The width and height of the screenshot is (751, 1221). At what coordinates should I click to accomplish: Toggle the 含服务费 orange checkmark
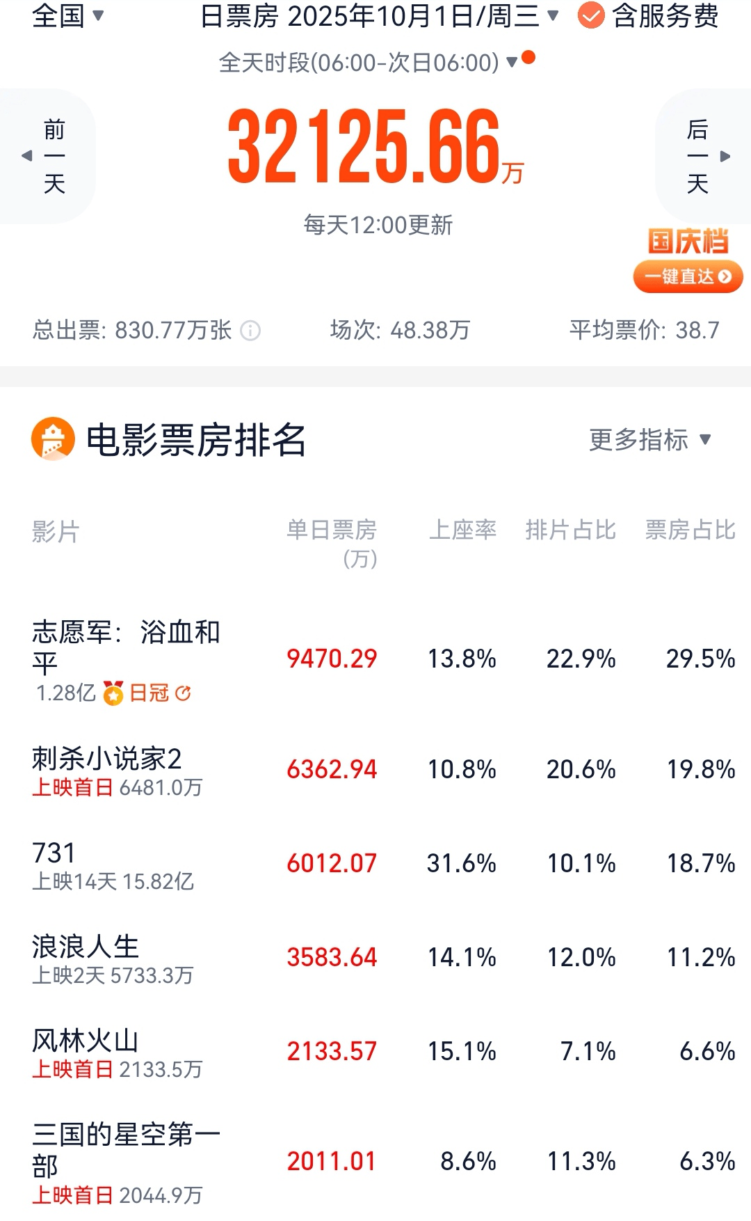click(x=591, y=16)
